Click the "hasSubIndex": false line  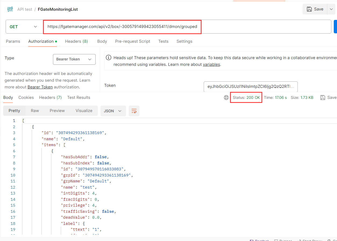(86, 163)
